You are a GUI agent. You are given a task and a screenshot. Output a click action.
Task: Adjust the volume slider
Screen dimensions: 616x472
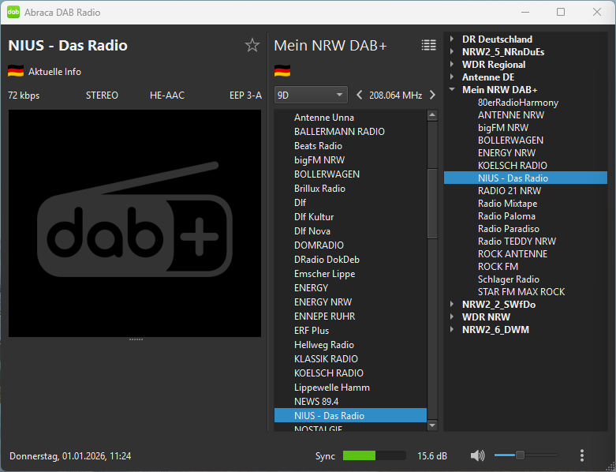[x=520, y=455]
